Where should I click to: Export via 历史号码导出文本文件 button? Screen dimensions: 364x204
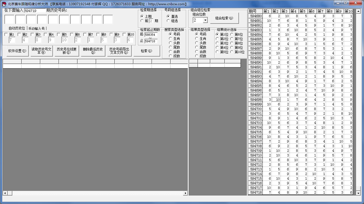point(119,51)
